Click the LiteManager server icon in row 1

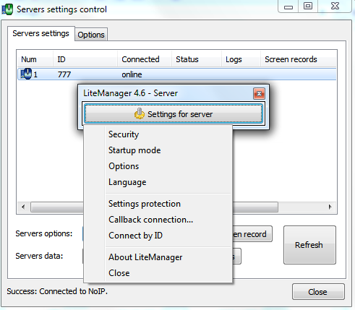click(26, 74)
